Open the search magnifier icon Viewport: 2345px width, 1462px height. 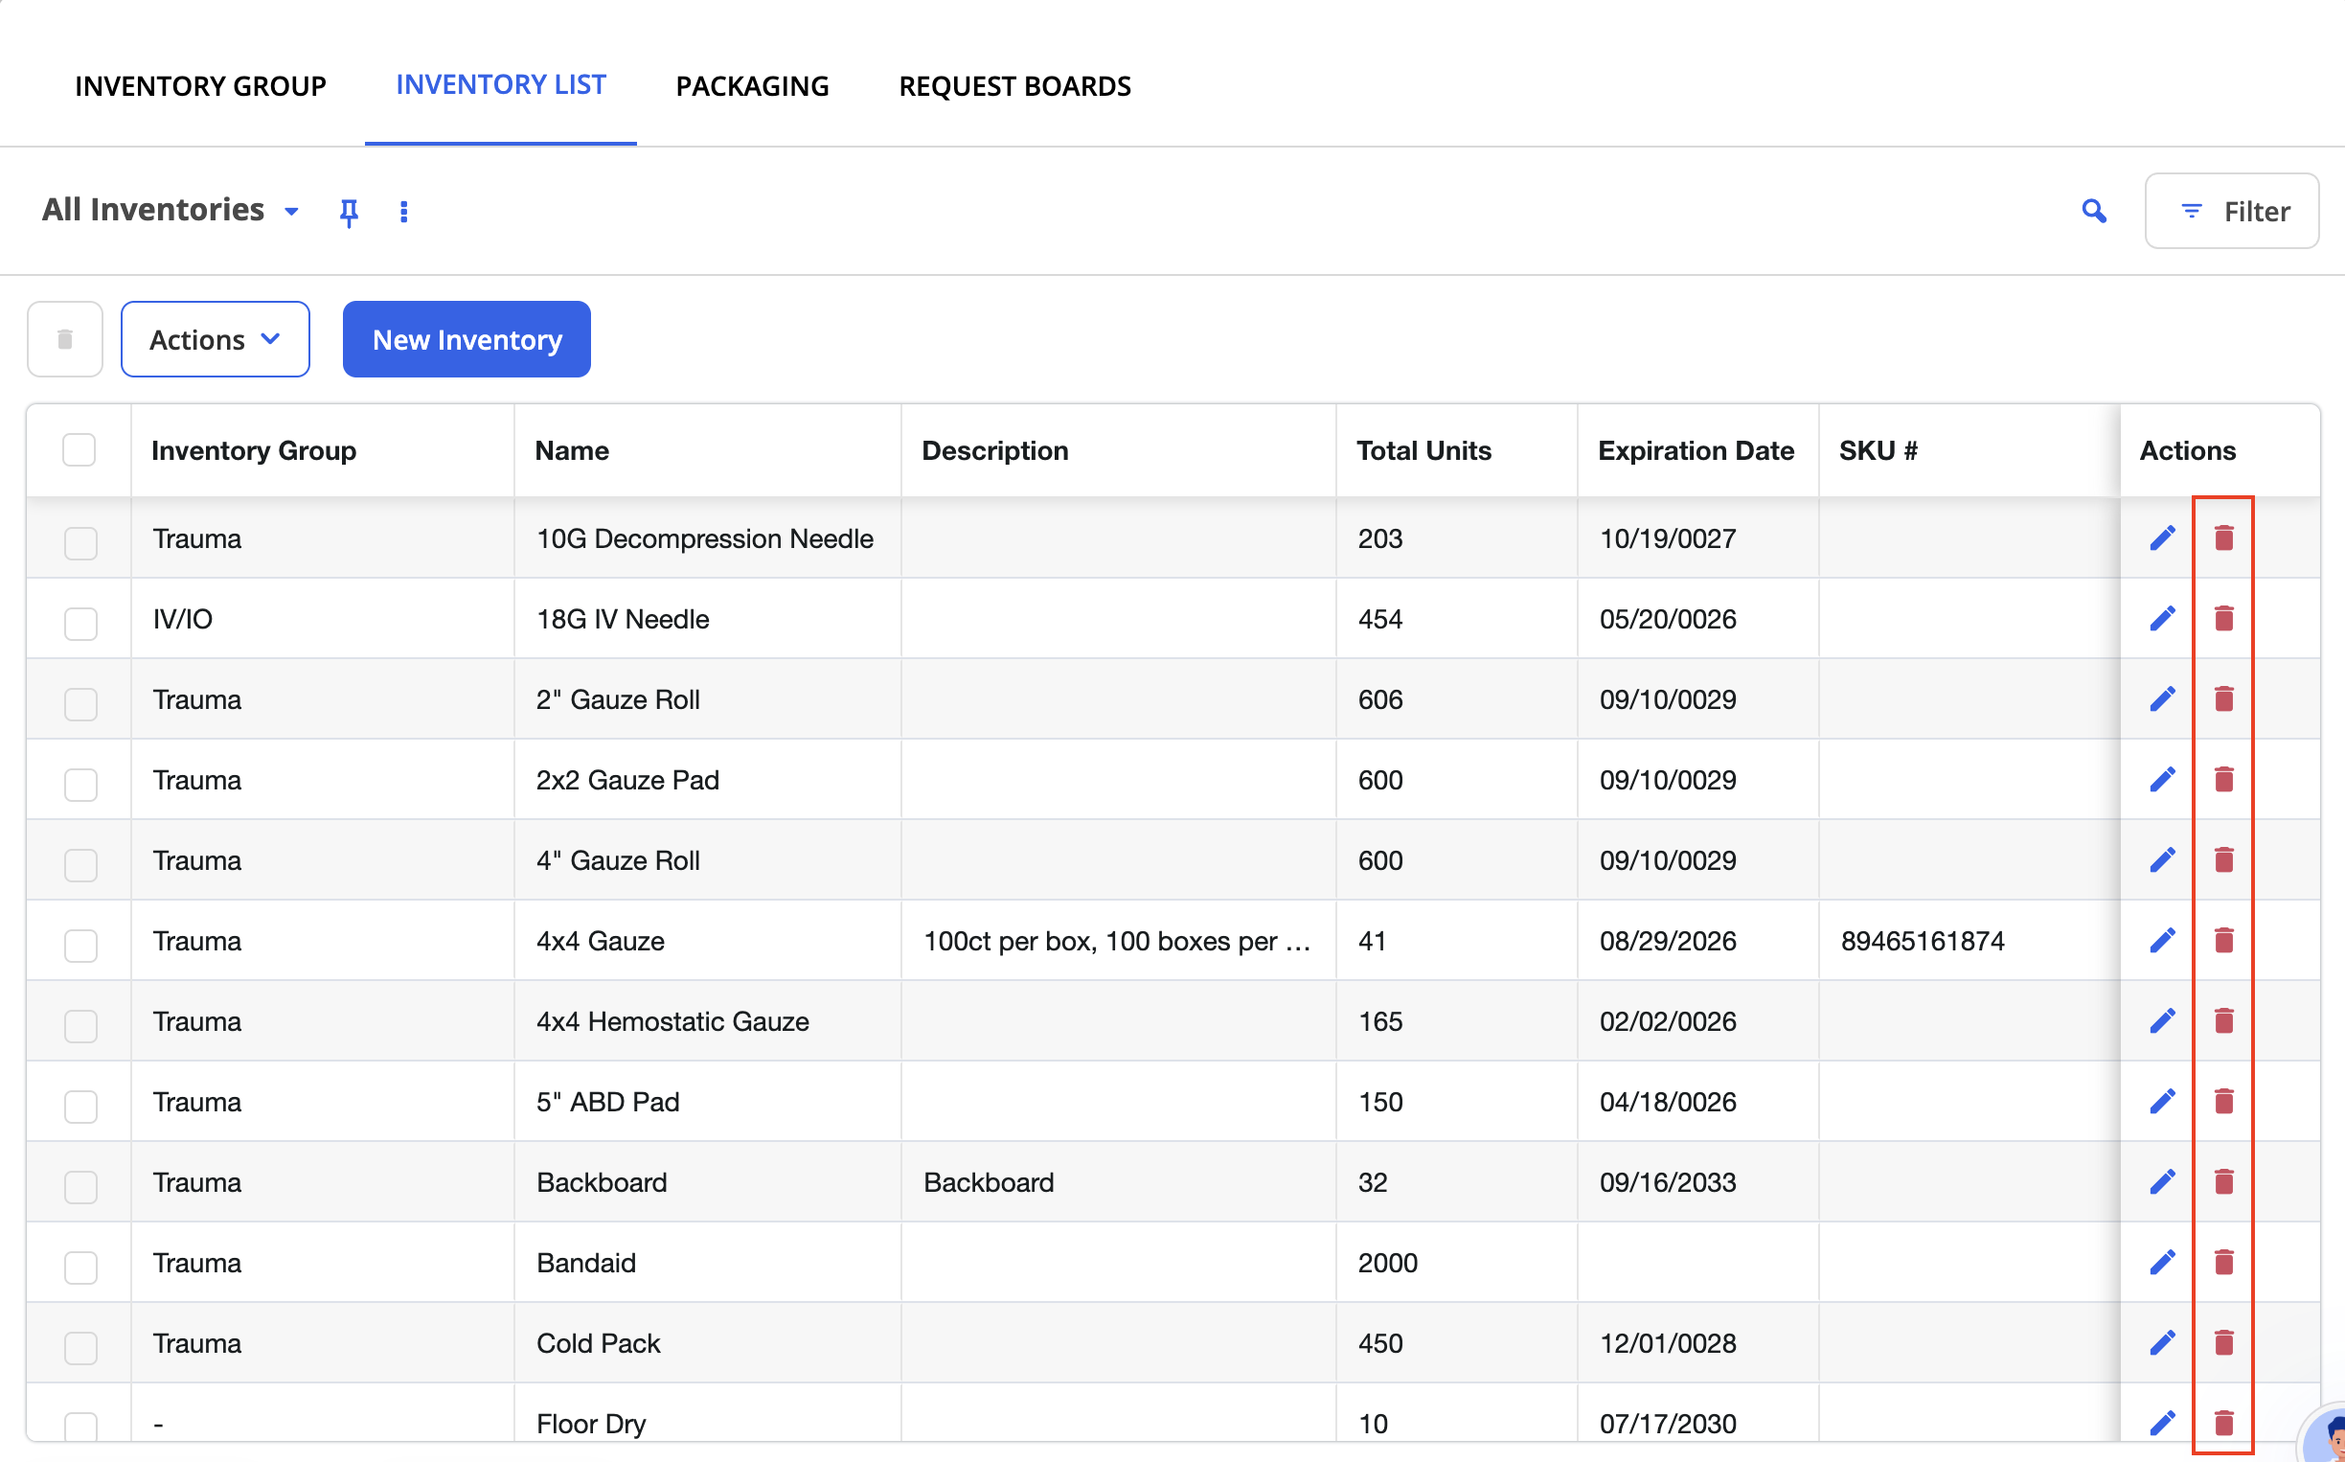point(2094,211)
